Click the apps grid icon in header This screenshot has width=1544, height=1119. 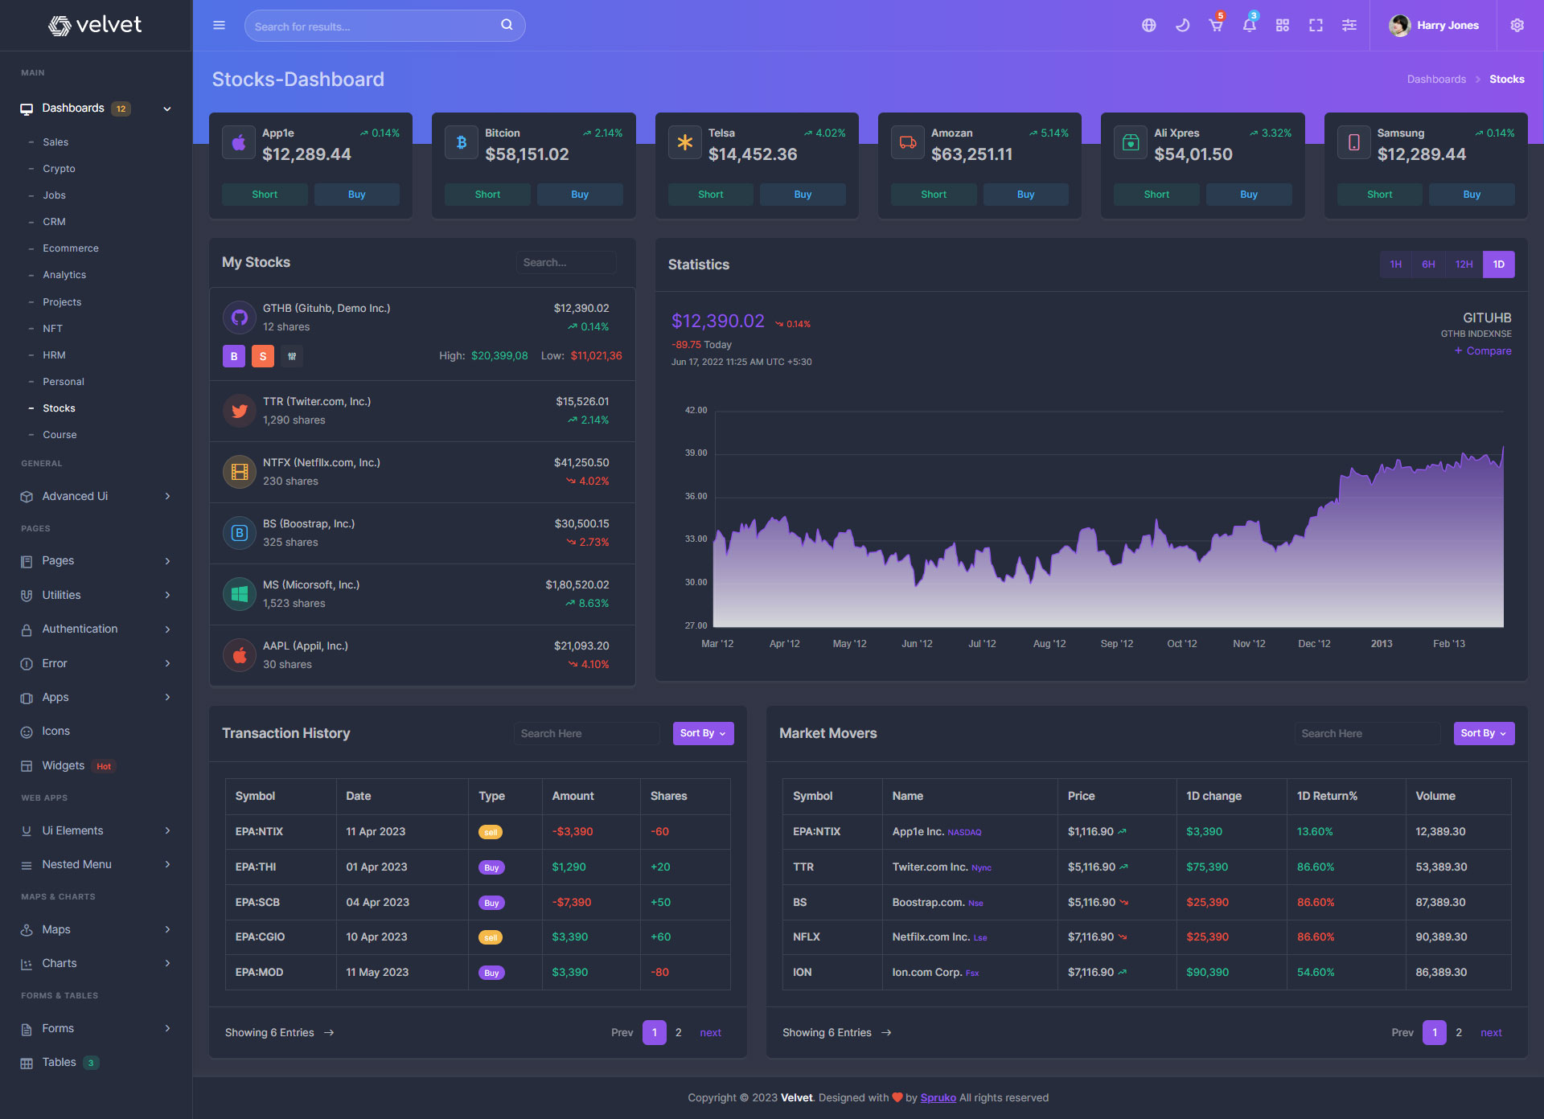(x=1282, y=26)
